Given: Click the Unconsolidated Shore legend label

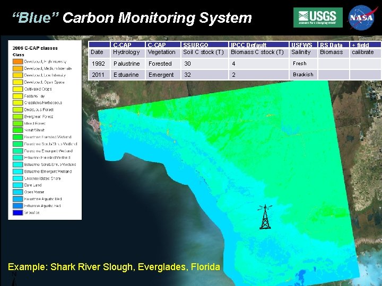Looking at the screenshot, I should (x=42, y=178).
